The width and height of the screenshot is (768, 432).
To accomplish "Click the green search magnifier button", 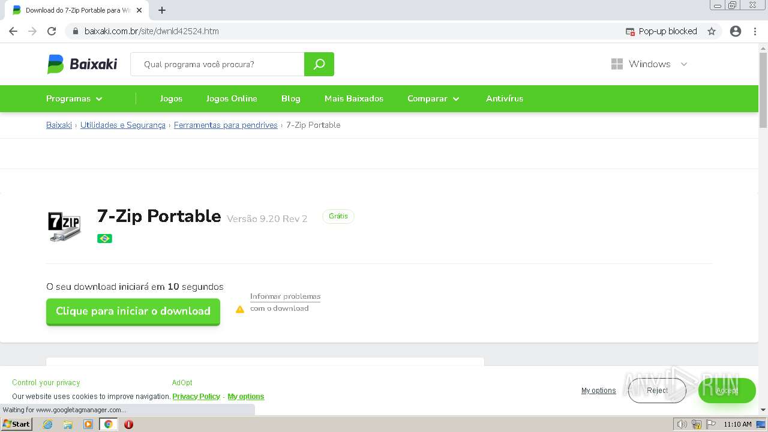I will (x=319, y=64).
